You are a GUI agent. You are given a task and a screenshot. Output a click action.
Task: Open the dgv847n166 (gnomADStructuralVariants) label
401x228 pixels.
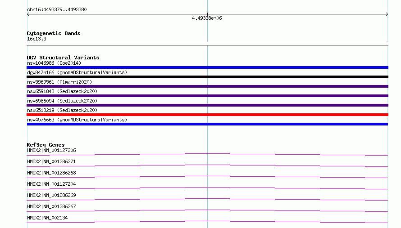tap(77, 72)
